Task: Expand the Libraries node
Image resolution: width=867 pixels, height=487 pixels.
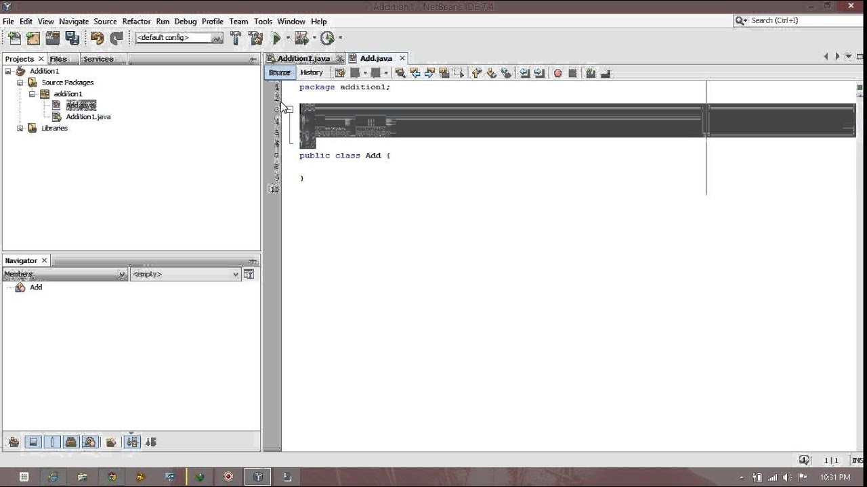Action: [x=20, y=129]
